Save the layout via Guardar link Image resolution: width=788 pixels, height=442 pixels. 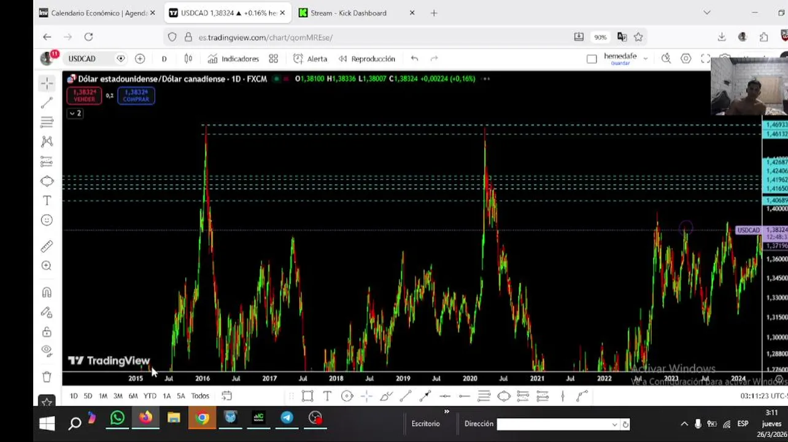point(620,63)
